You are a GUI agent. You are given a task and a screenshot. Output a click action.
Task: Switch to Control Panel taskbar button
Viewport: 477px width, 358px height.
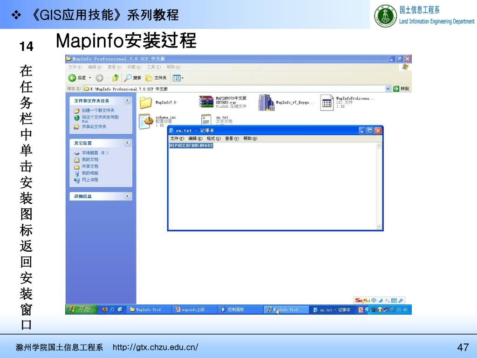240,310
